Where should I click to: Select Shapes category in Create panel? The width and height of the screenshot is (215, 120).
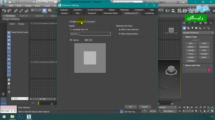click(x=188, y=28)
